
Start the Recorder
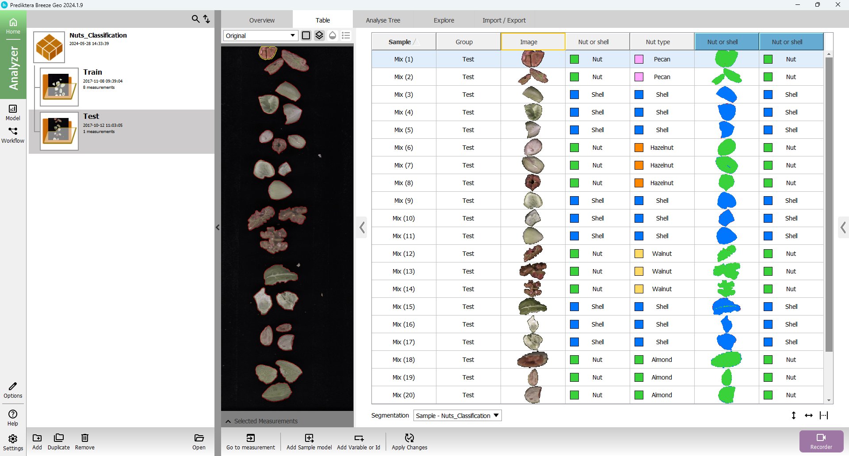point(821,441)
